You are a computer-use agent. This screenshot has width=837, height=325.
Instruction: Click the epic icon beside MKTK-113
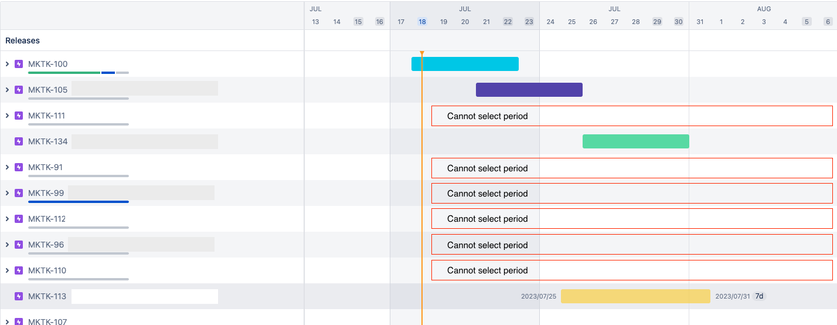coord(19,296)
